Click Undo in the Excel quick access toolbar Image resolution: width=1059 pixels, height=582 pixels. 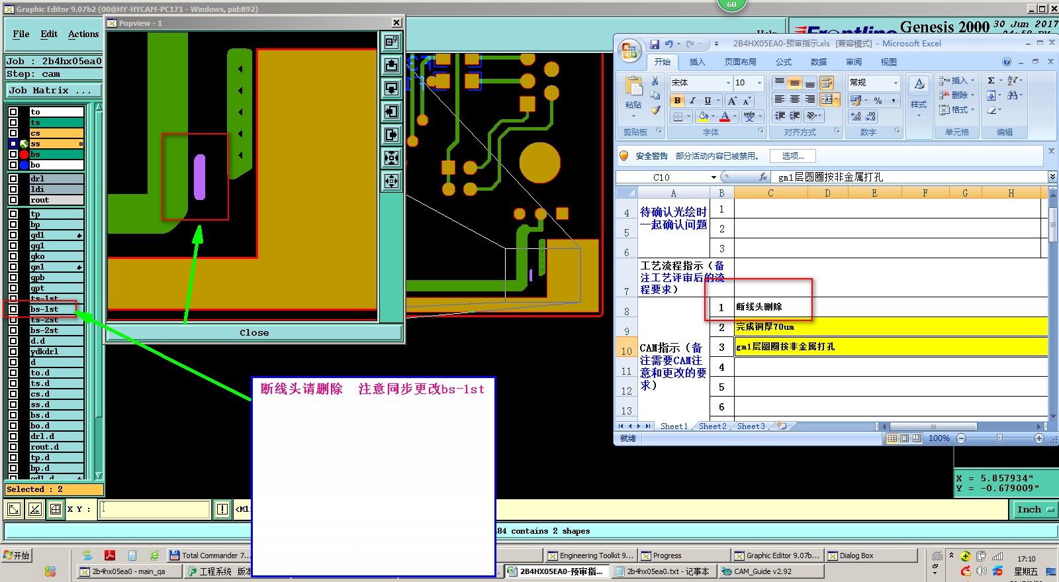pyautogui.click(x=669, y=44)
